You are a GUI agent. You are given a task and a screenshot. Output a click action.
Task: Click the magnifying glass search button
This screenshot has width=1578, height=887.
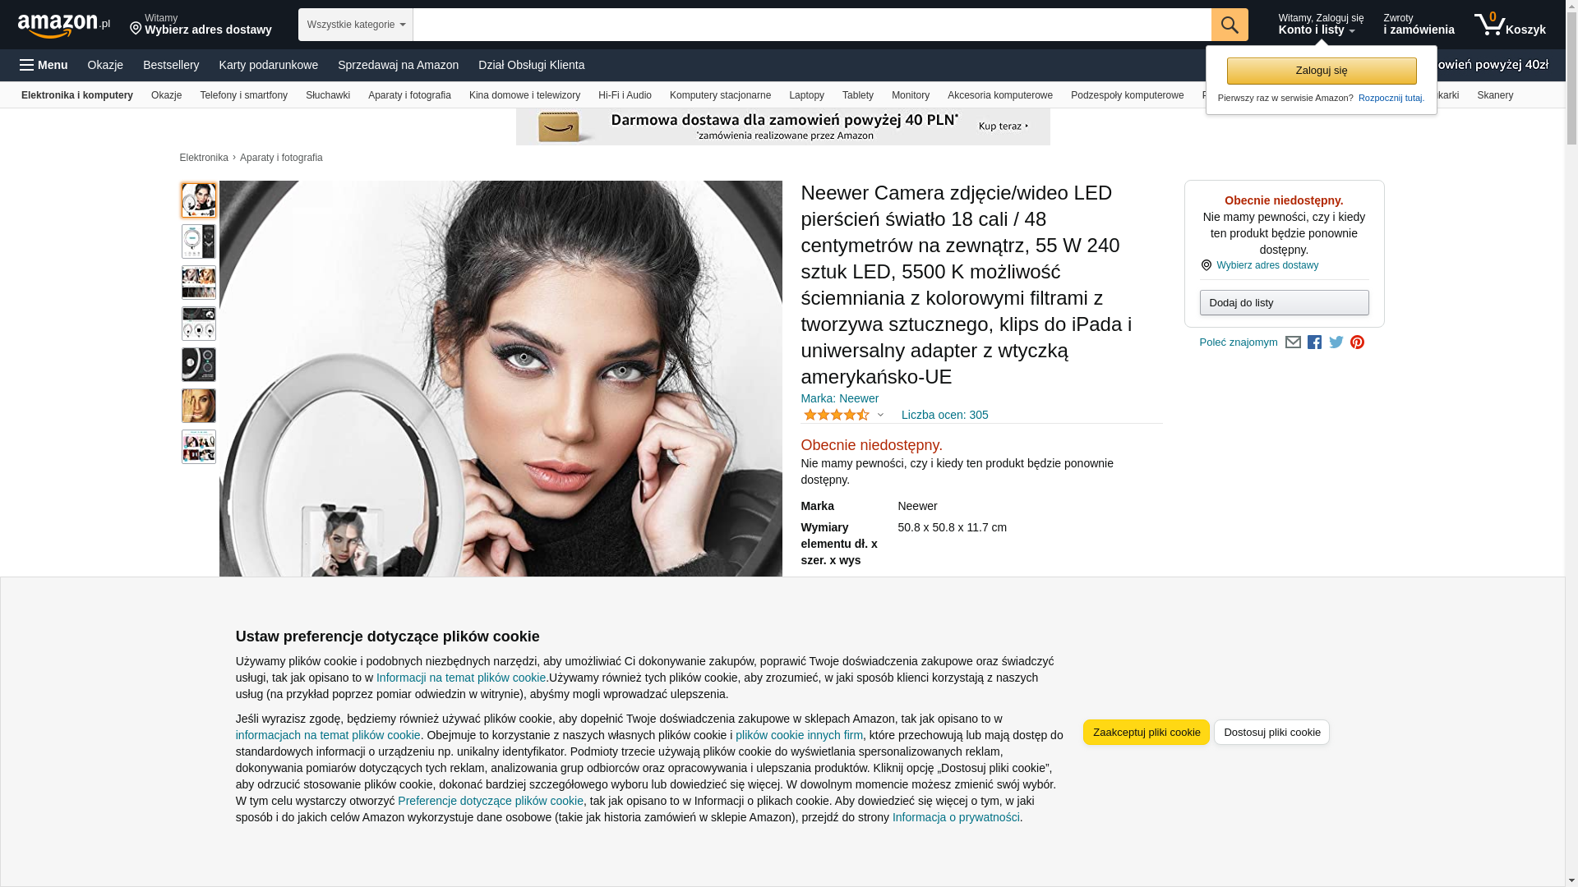pos(1230,25)
